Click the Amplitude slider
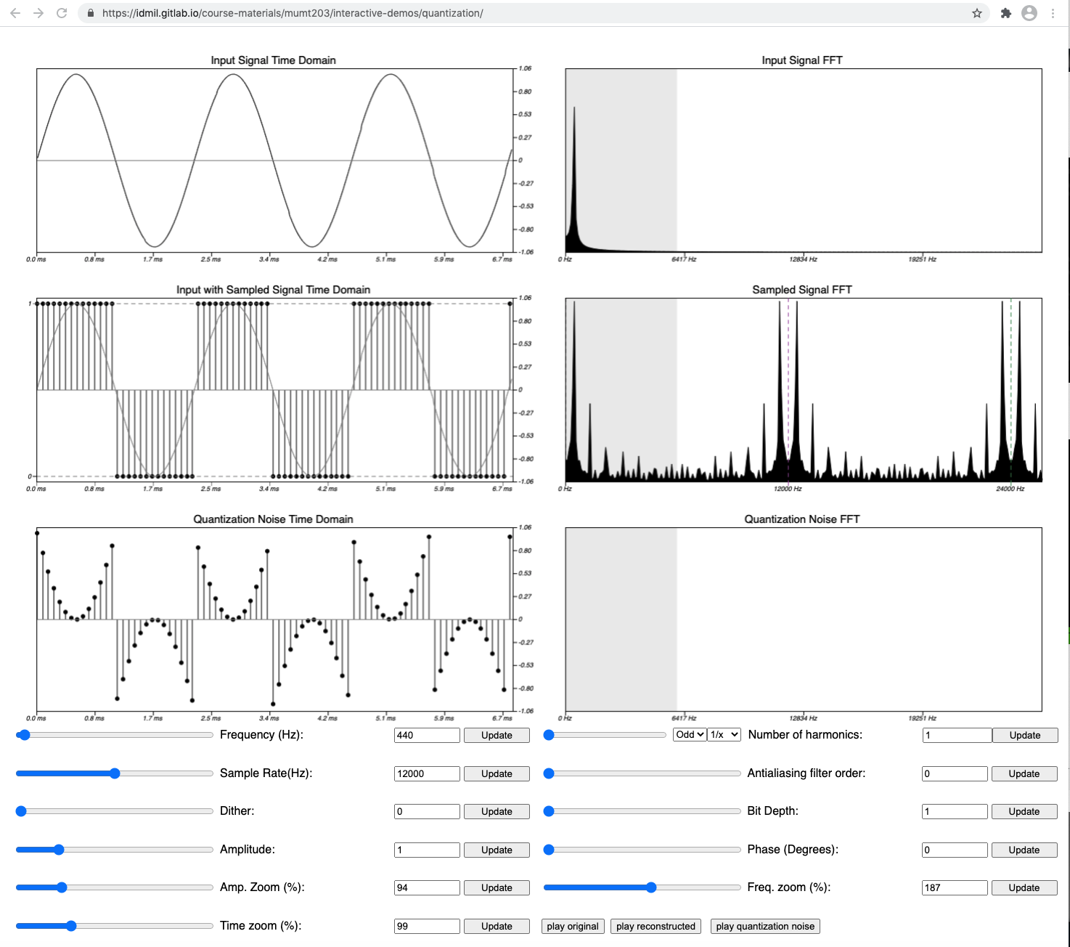 click(115, 850)
